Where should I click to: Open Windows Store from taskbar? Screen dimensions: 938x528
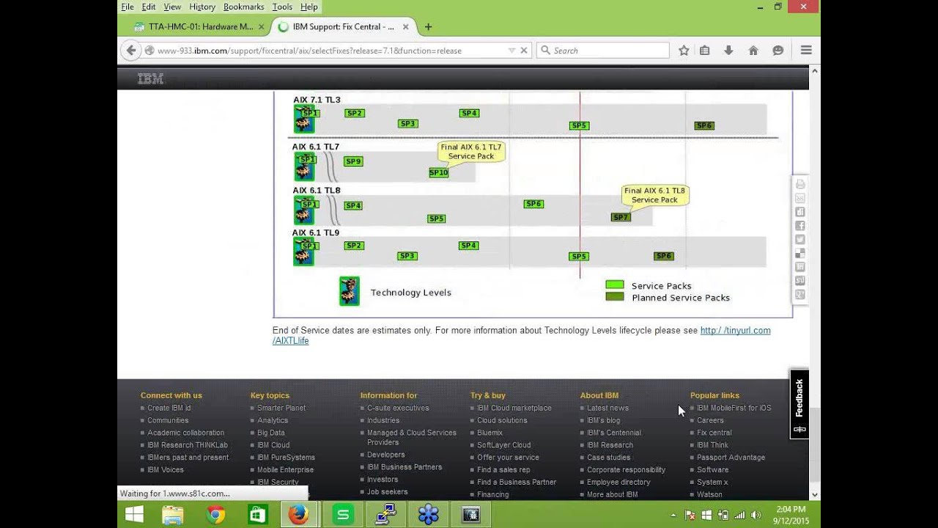(x=257, y=515)
